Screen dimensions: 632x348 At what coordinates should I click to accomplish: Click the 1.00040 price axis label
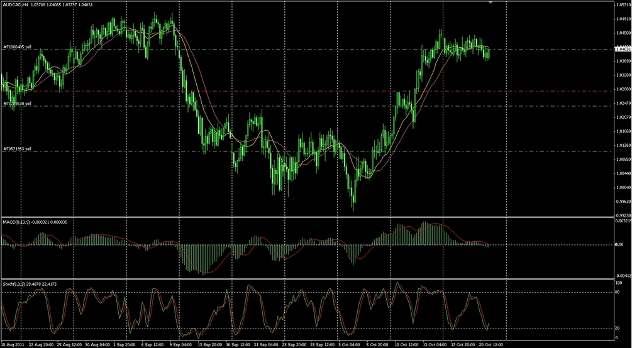coord(623,188)
